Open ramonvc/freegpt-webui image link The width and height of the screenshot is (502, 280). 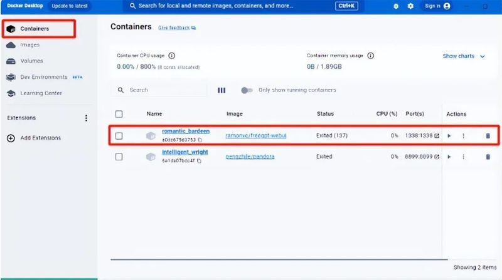point(256,135)
